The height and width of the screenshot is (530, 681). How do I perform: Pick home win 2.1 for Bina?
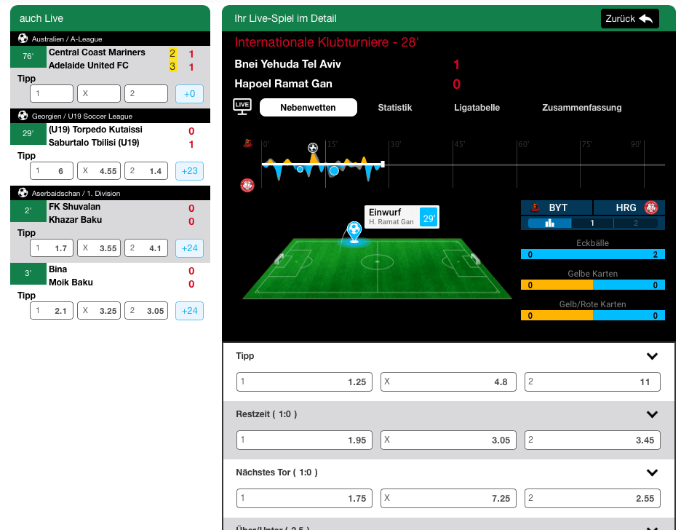coord(52,311)
